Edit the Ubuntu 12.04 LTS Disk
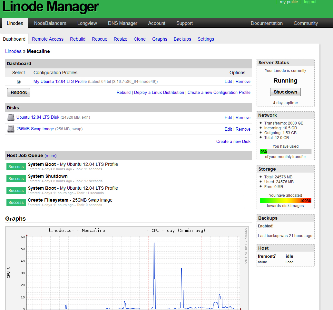 pyautogui.click(x=228, y=117)
